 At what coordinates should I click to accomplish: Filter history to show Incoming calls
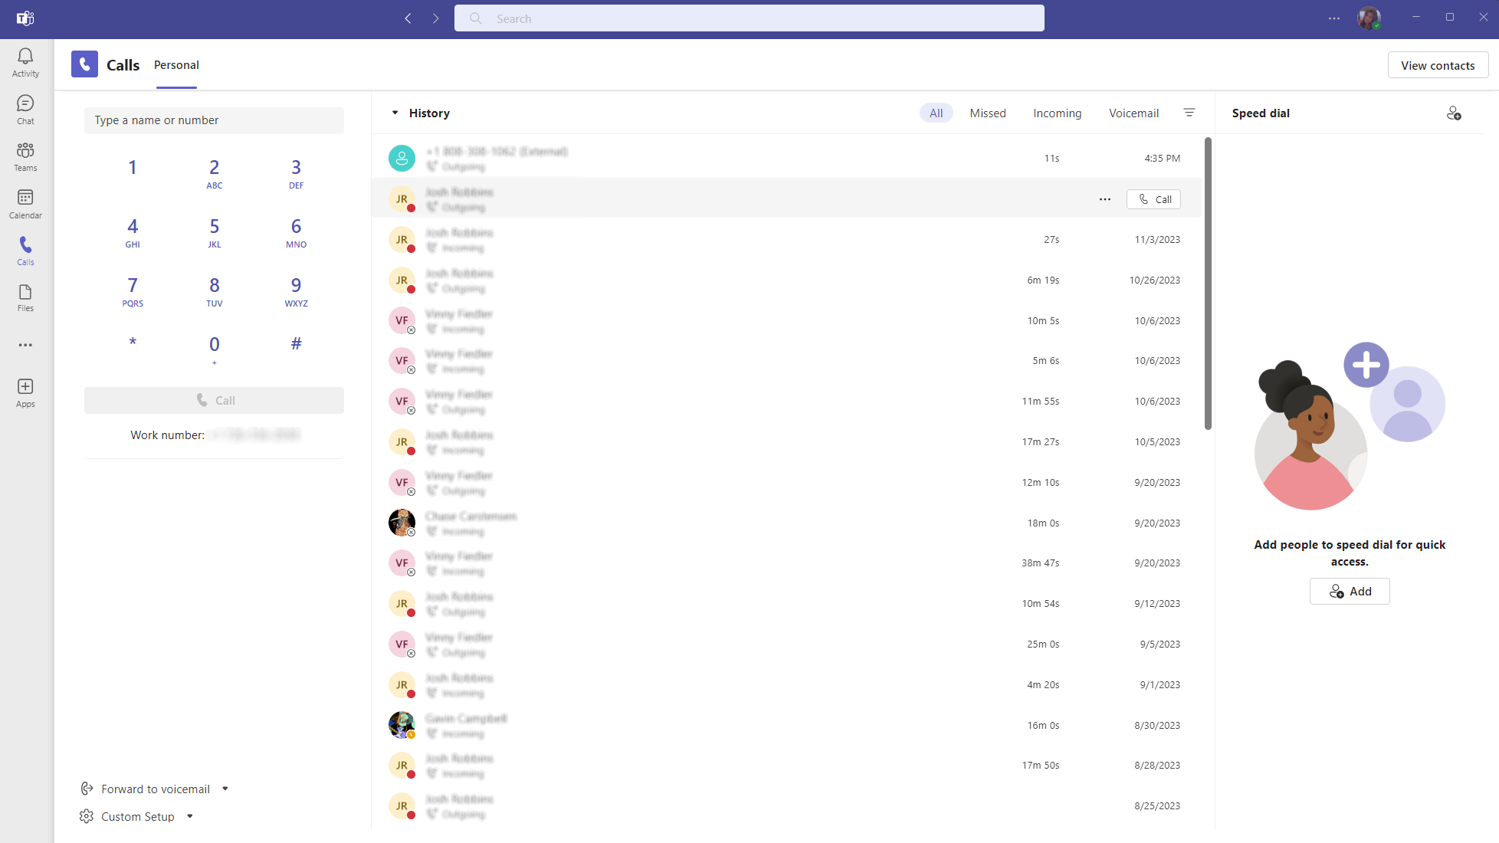[1058, 113]
